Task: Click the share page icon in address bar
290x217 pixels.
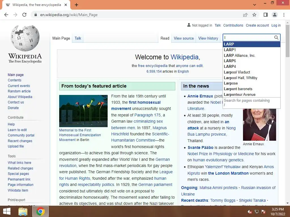Action: click(245, 15)
